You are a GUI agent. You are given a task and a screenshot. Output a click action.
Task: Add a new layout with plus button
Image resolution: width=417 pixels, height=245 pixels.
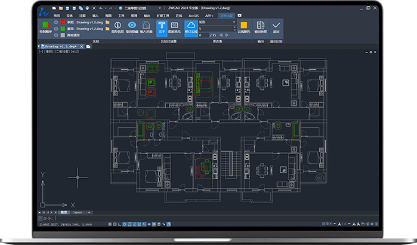click(89, 213)
